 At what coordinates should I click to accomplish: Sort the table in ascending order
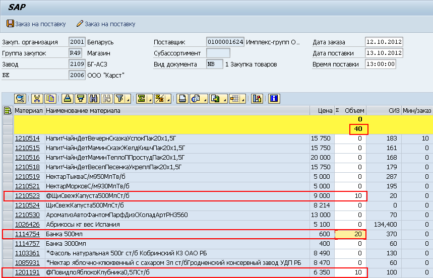[68, 99]
